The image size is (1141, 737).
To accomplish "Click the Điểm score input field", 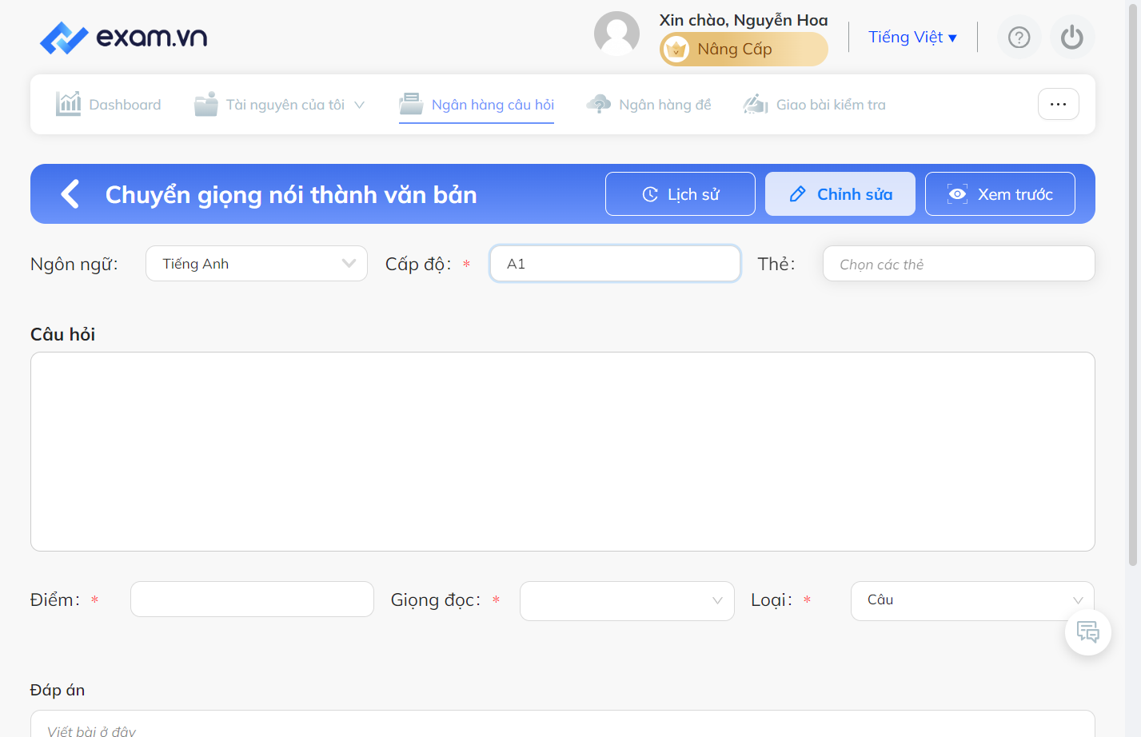I will point(252,600).
